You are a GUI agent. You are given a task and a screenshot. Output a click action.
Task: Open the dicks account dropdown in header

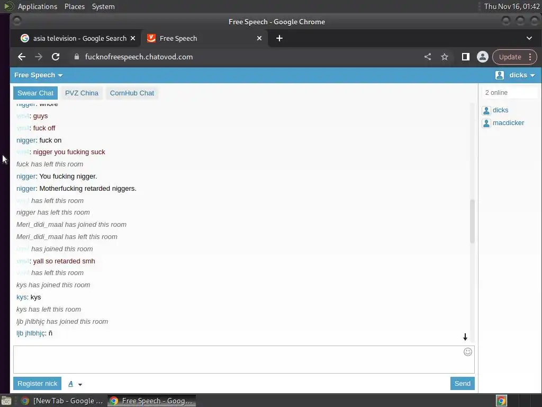pos(522,75)
